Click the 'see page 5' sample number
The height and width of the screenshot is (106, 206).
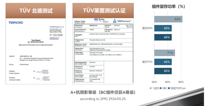click(92, 67)
